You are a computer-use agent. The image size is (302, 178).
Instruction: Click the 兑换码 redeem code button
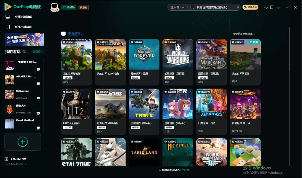point(69,7)
